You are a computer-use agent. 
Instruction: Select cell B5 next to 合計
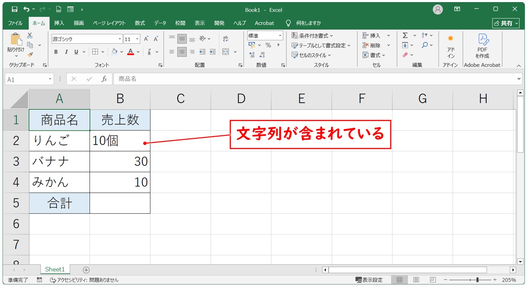click(120, 203)
